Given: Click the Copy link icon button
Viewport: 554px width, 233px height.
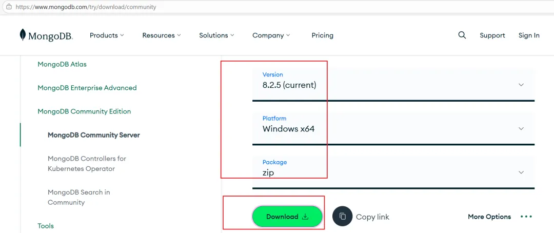Looking at the screenshot, I should pos(342,217).
